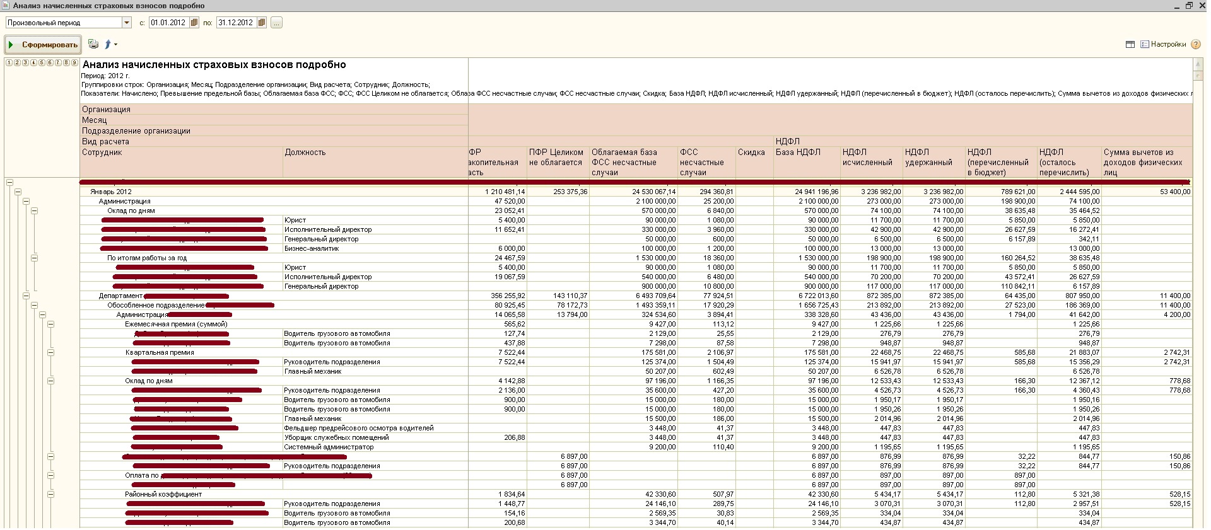The width and height of the screenshot is (1211, 530).
Task: Click the База НДФЛ column header
Action: (807, 162)
